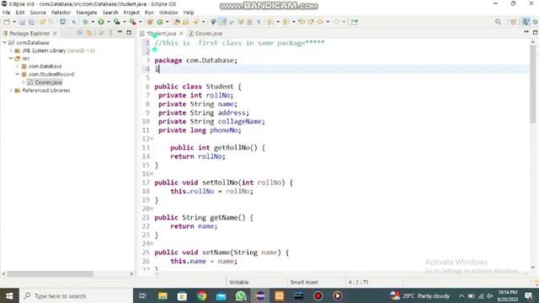Click the editor vertical scrollbar
Viewport: 539px width, 303px height.
[x=532, y=84]
